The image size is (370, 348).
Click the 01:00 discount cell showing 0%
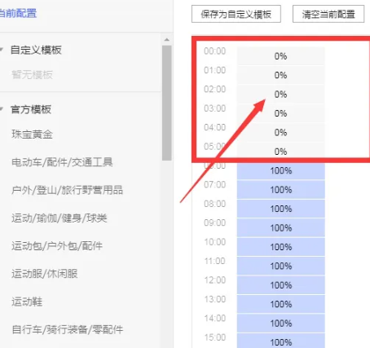[x=281, y=75]
